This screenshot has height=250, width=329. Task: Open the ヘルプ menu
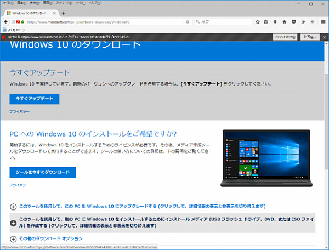click(x=95, y=3)
